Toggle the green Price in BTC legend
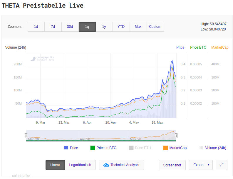The width and height of the screenshot is (233, 179). click(103, 148)
